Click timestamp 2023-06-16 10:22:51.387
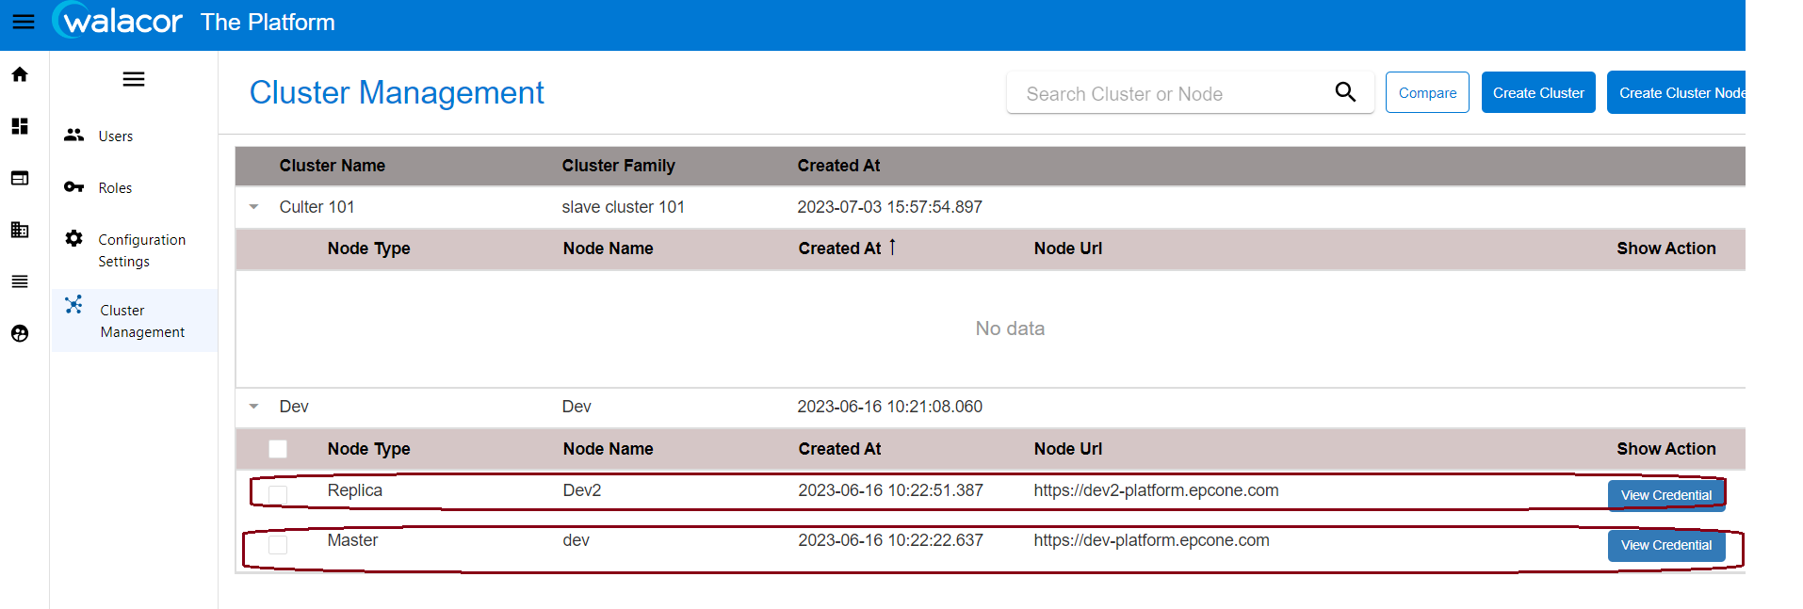The image size is (1803, 609). point(891,490)
